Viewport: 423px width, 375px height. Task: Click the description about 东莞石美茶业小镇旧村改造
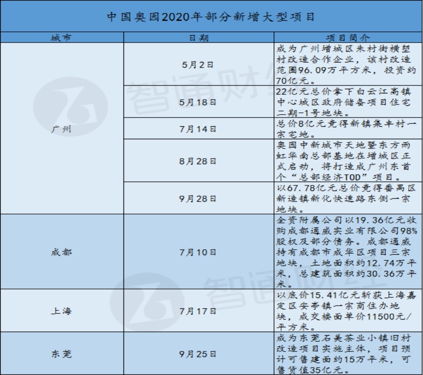pos(348,353)
